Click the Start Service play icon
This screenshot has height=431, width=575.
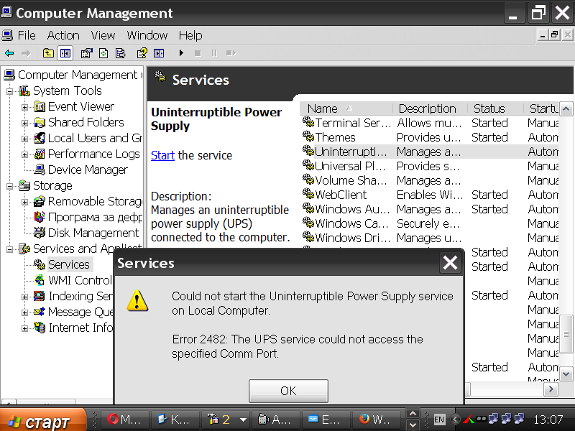[x=181, y=53]
